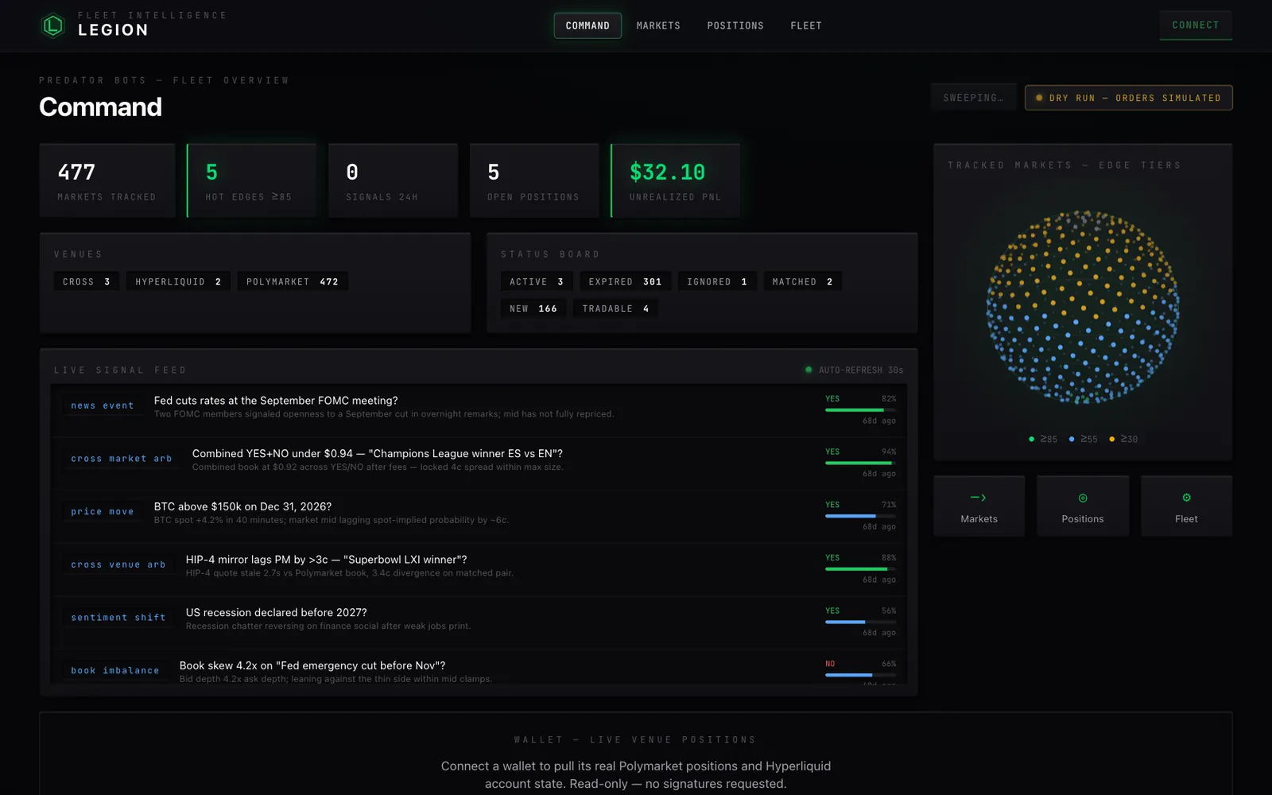The height and width of the screenshot is (795, 1272).
Task: Click the news event tag
Action: [x=103, y=405]
